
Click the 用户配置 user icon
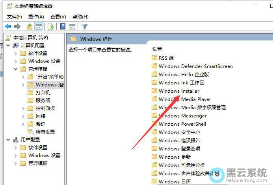[x=16, y=140]
